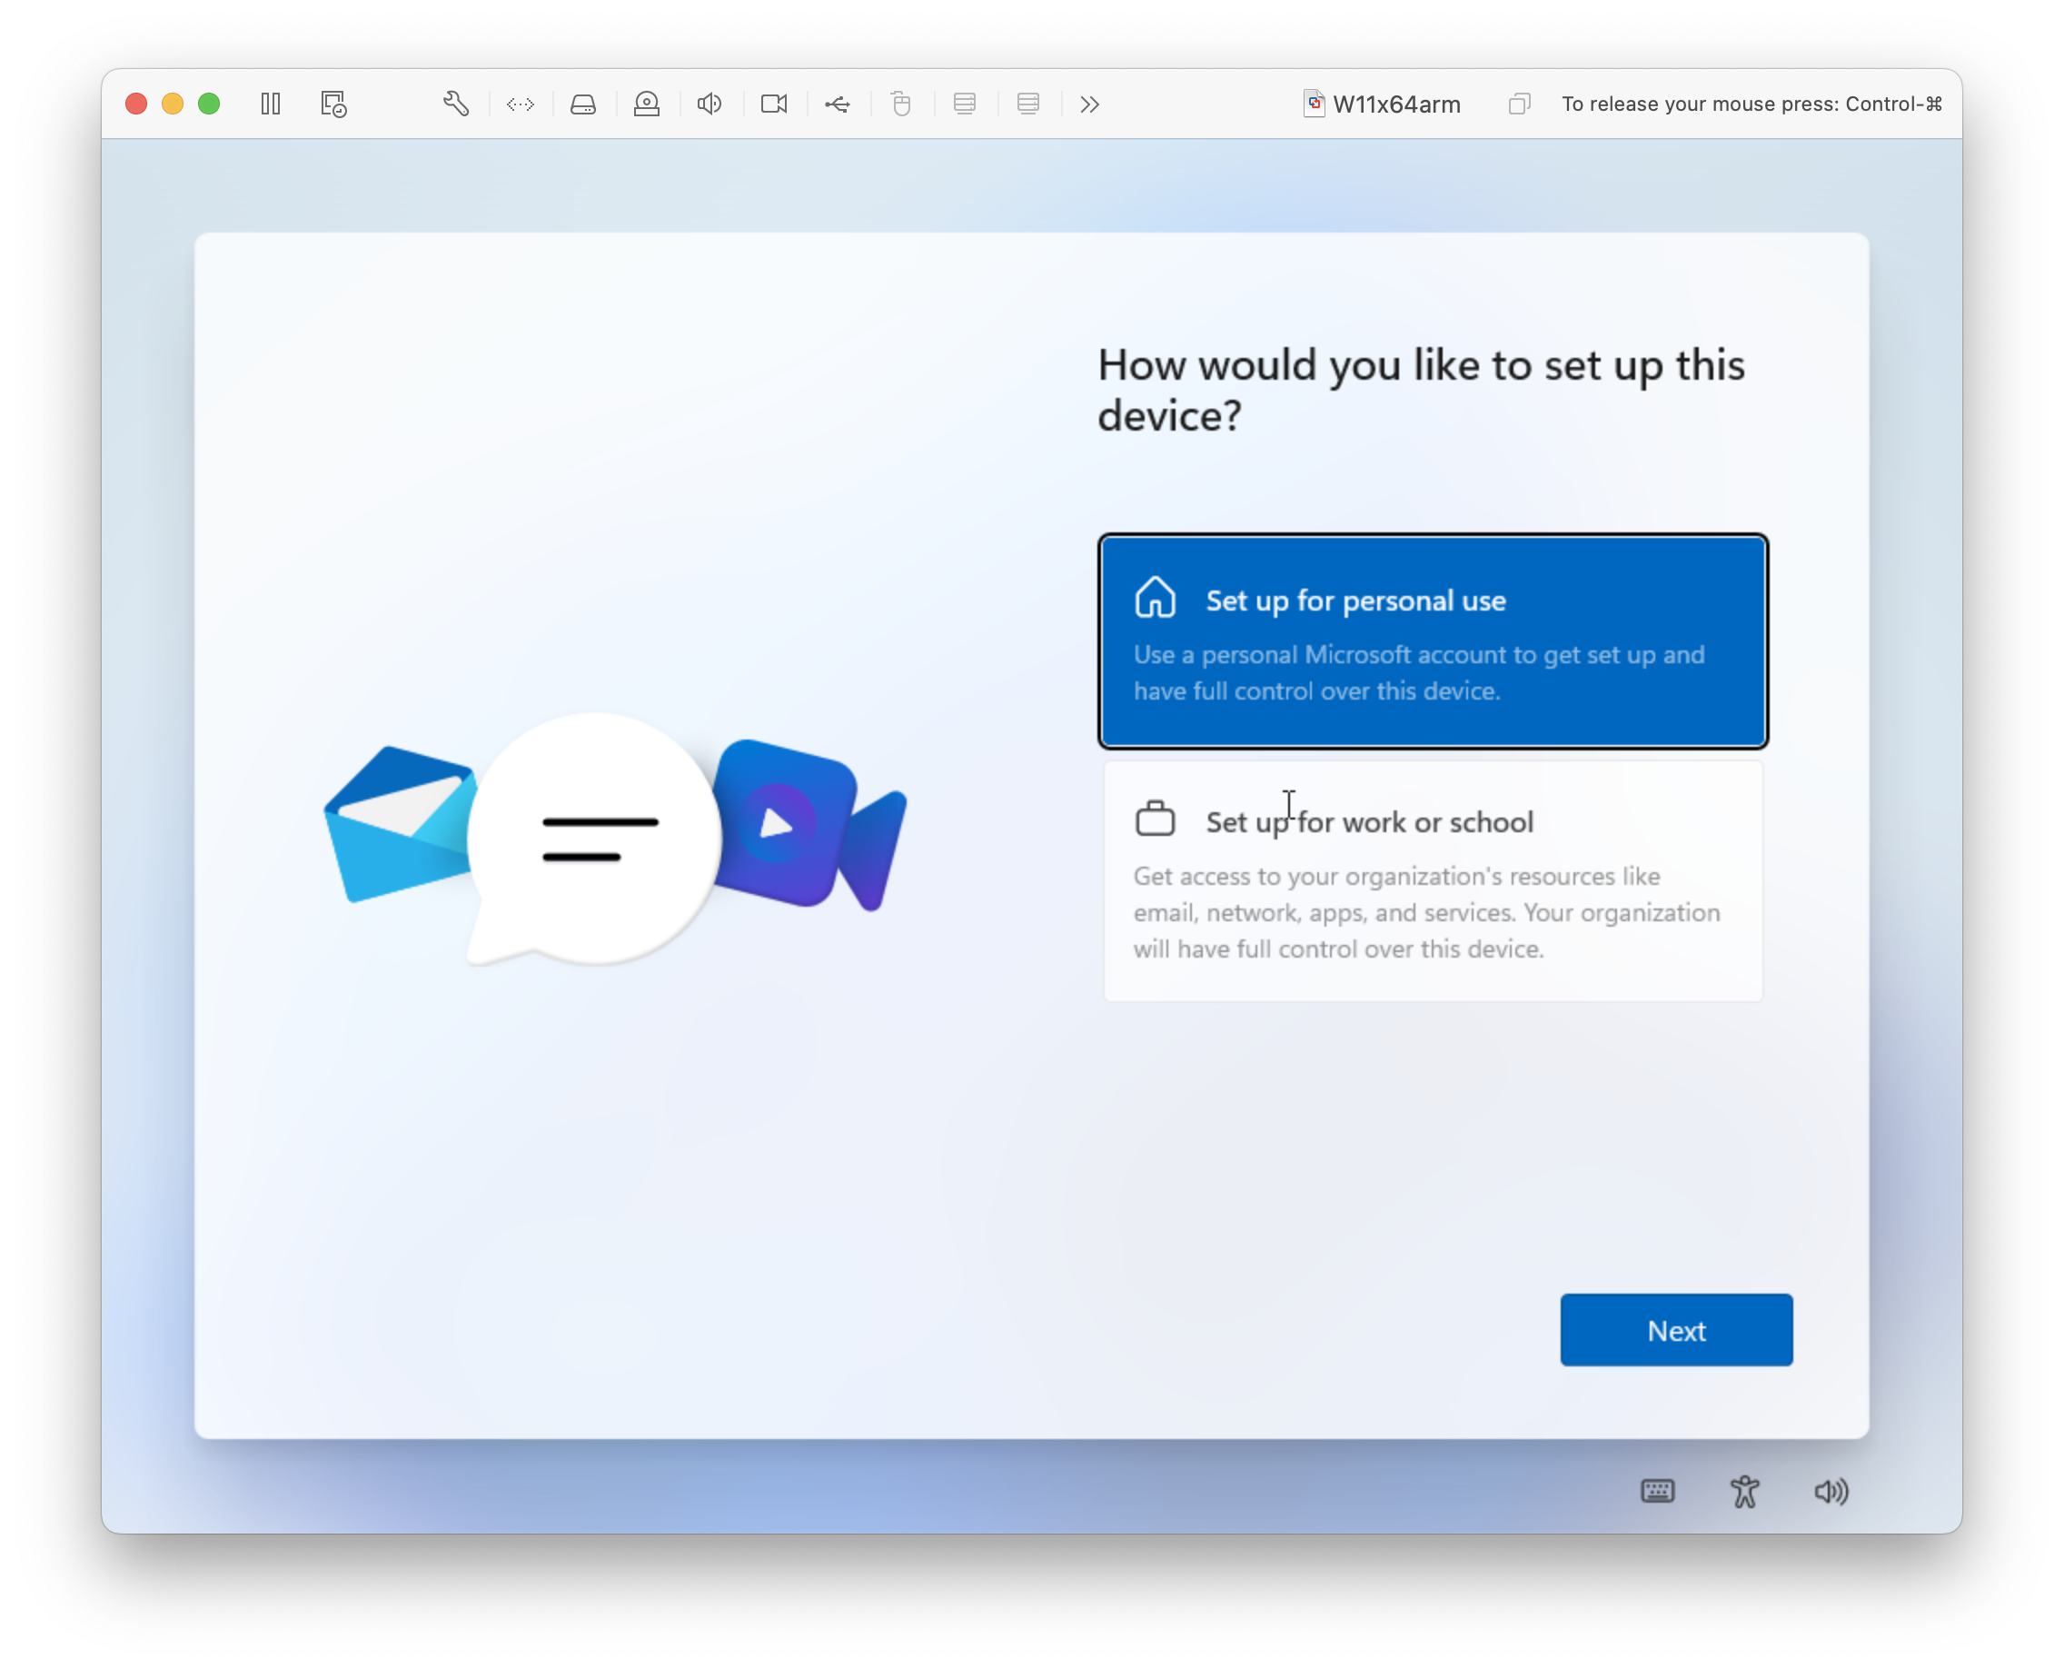The image size is (2064, 1668).
Task: Click the green full-screen window button
Action: (x=209, y=104)
